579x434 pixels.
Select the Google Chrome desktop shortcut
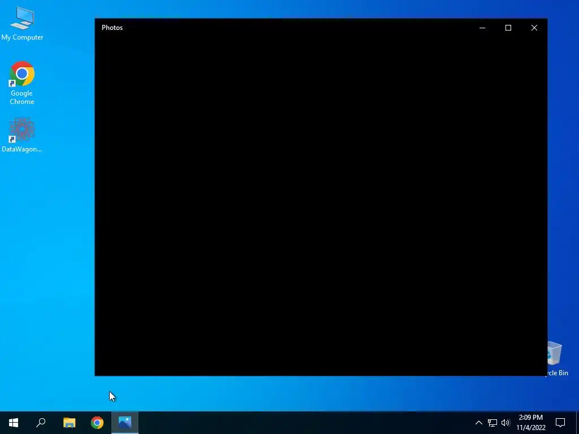pos(22,83)
